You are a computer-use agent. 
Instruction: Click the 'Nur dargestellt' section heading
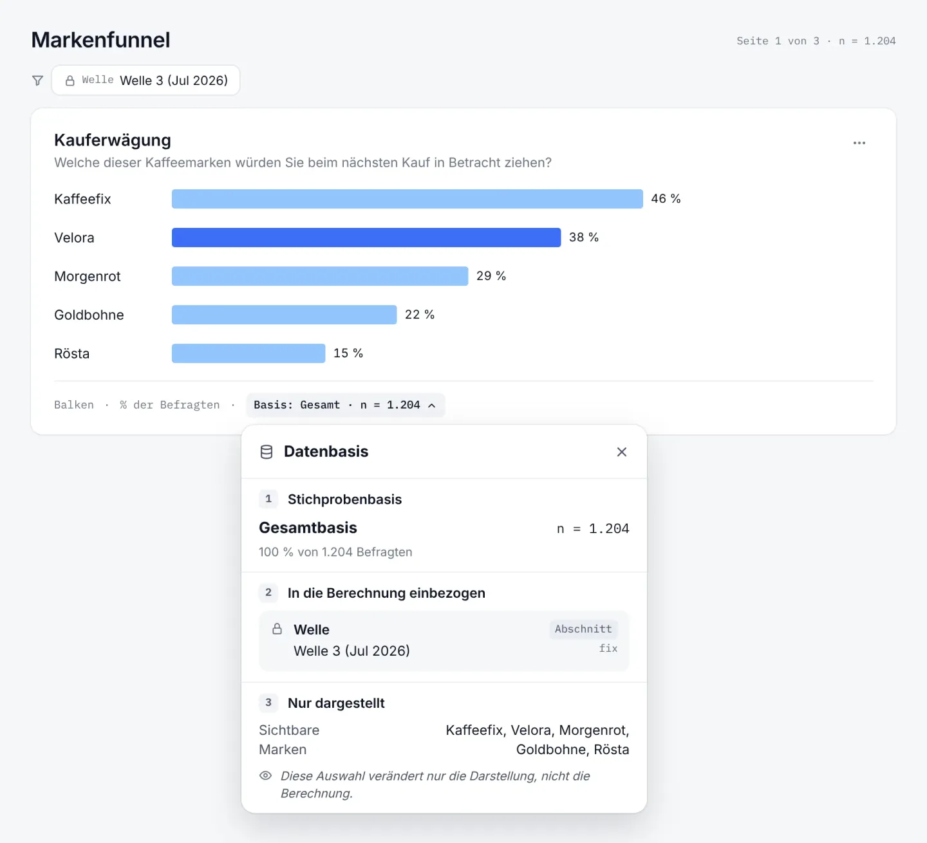point(336,703)
